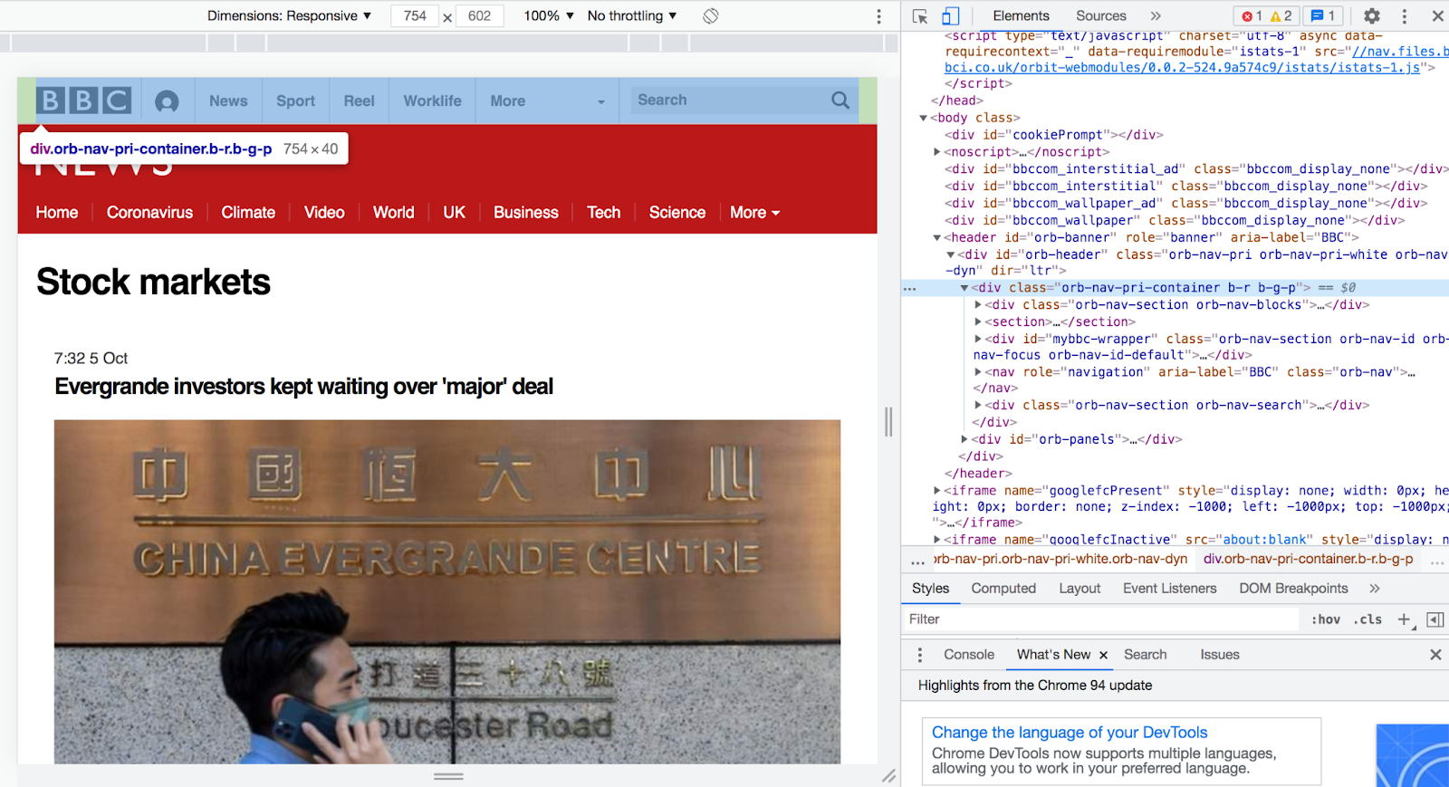
Task: Expand the section element node
Action: 978,322
